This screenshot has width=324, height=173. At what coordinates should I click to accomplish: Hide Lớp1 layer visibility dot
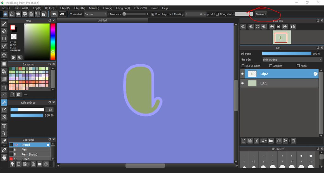242,83
